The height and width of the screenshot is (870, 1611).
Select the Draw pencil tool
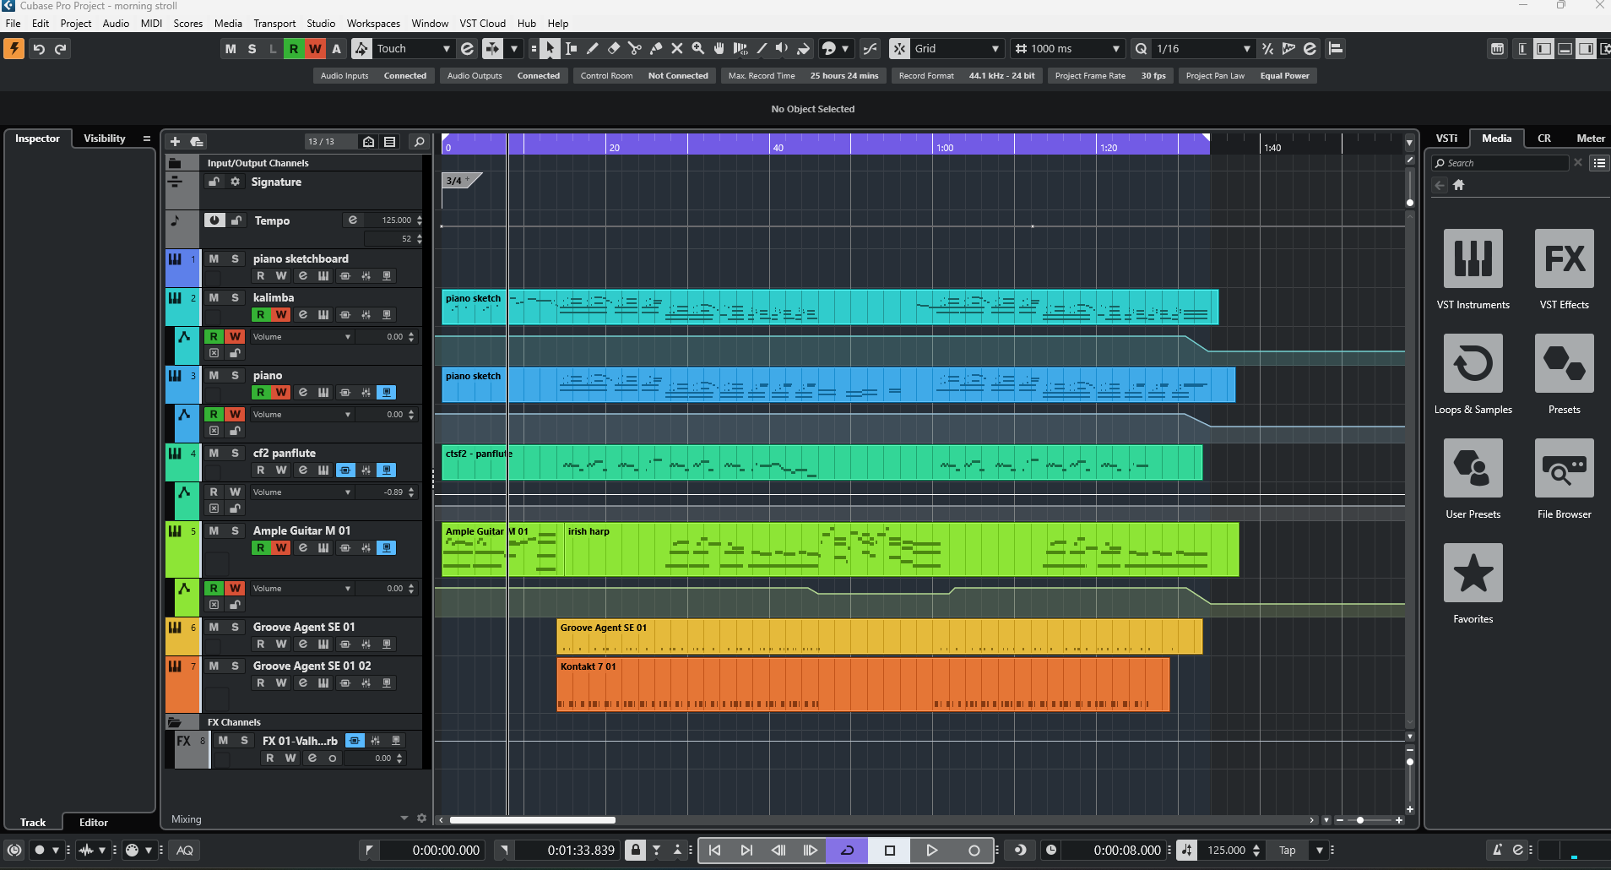click(592, 49)
